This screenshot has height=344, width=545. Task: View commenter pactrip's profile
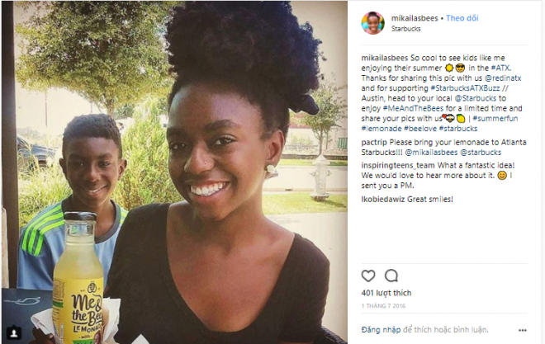(373, 143)
